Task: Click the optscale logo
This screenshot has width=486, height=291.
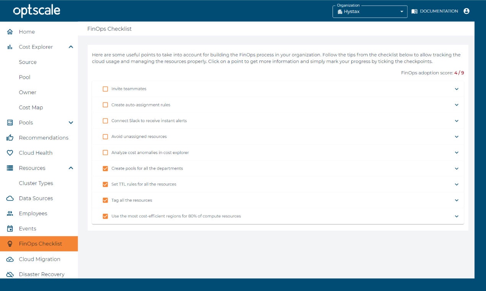Action: click(37, 11)
